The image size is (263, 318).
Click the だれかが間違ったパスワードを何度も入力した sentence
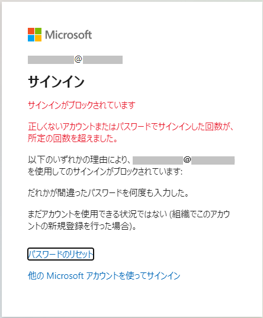[108, 193]
